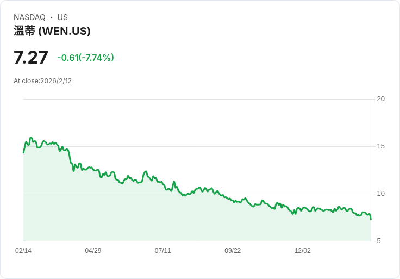This screenshot has width=400, height=279.
Task: Click the current price 7.27
Action: [31, 58]
